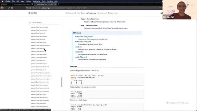
Task: Open the Bookmarks menu
Action: pyautogui.click(x=36, y=1)
